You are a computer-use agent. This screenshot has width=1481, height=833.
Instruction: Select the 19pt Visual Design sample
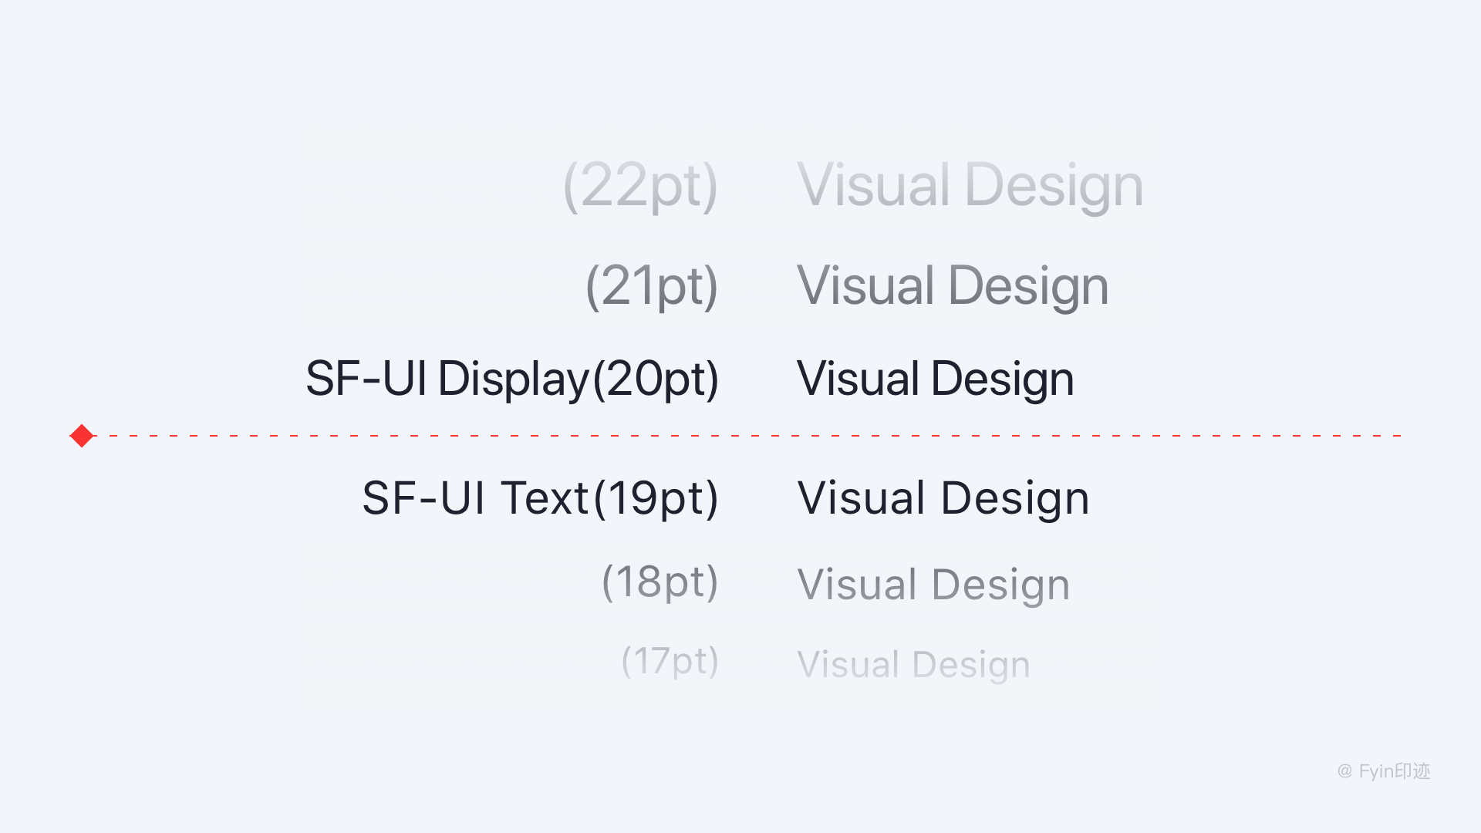pos(943,498)
